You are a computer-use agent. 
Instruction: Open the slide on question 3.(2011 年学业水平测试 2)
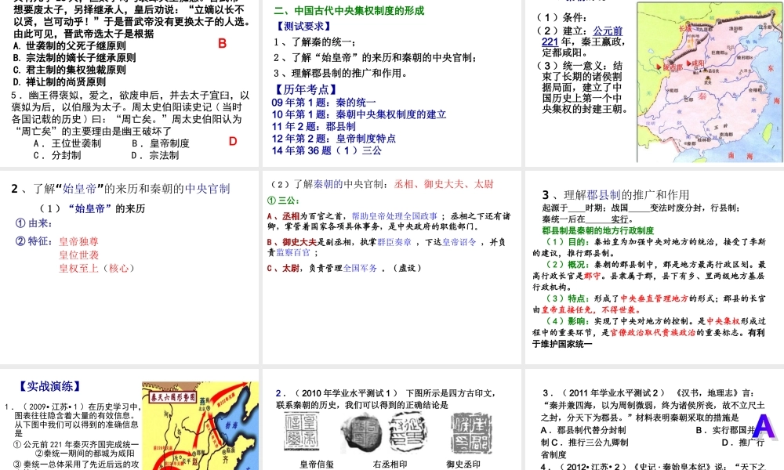point(655,420)
